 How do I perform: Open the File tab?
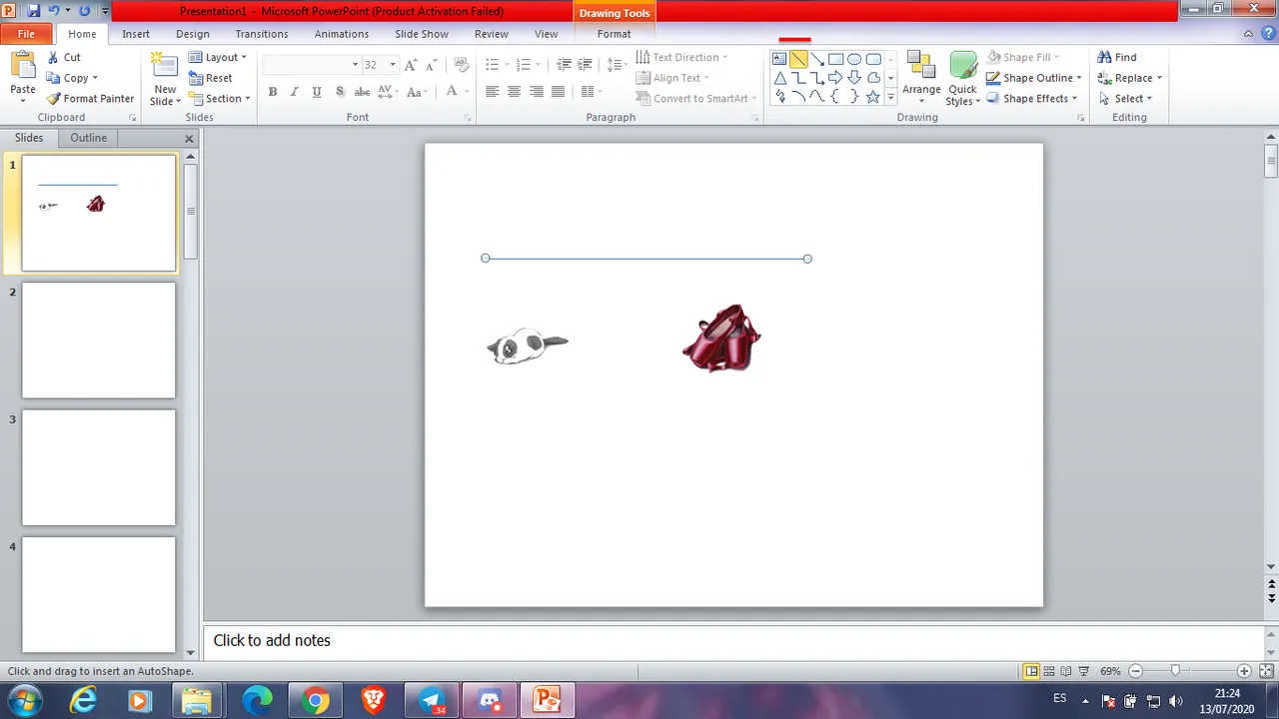click(x=26, y=34)
